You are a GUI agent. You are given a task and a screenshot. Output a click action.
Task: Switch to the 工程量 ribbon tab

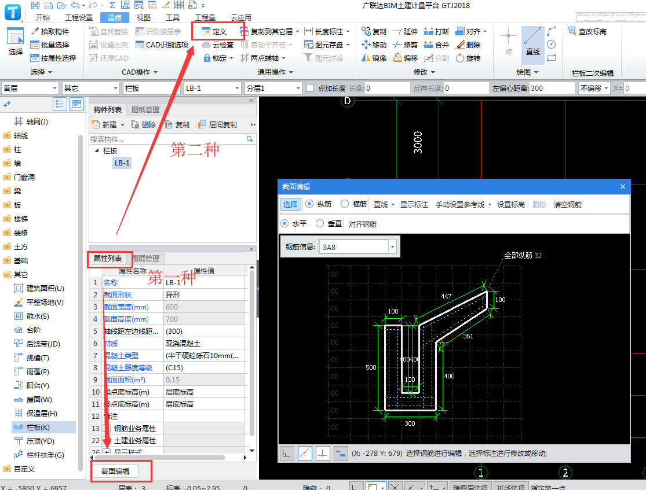[x=205, y=18]
